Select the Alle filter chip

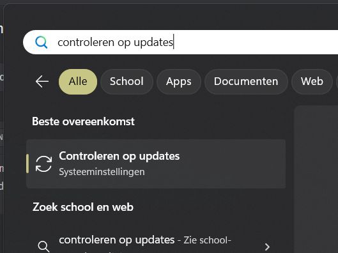[78, 82]
